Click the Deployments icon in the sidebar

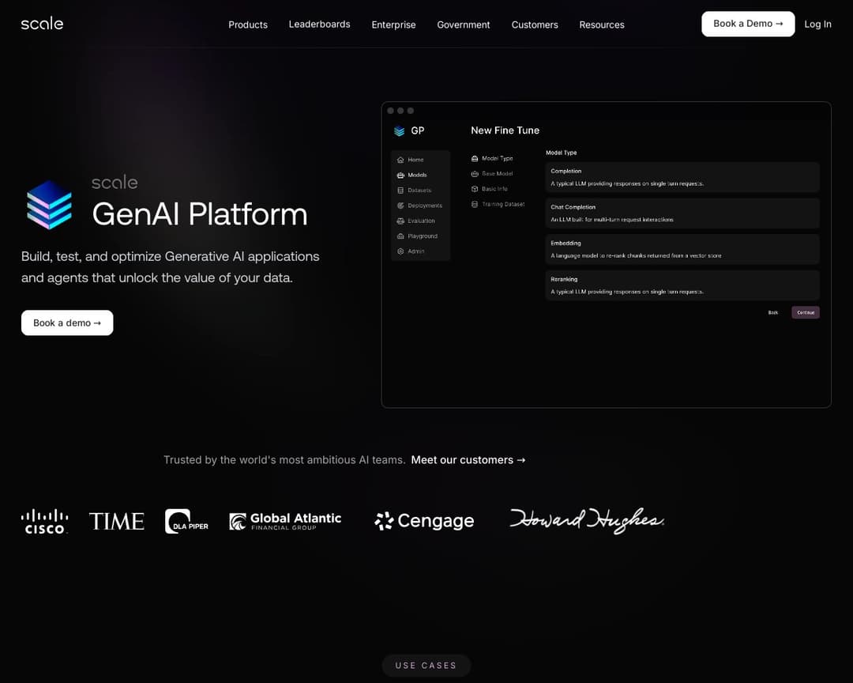400,206
